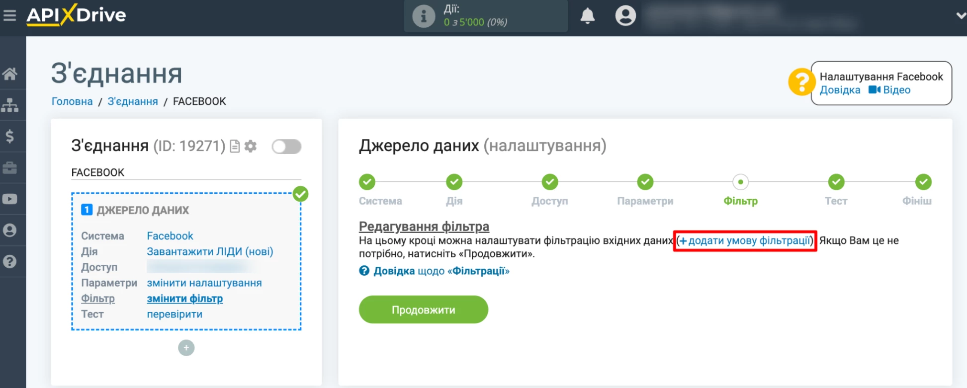Open connection settings gear icon
The height and width of the screenshot is (388, 967).
tap(251, 146)
